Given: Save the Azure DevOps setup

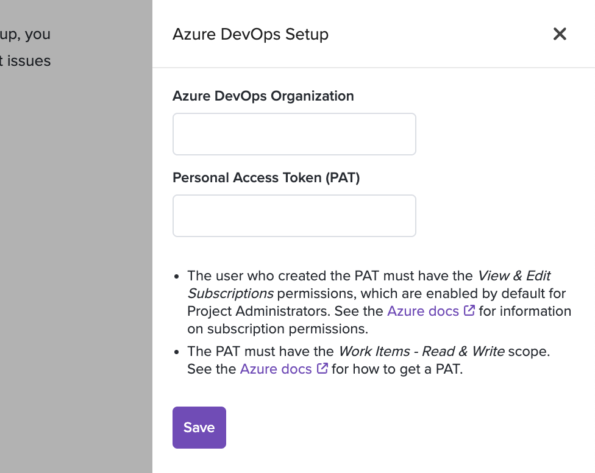Looking at the screenshot, I should (x=199, y=427).
